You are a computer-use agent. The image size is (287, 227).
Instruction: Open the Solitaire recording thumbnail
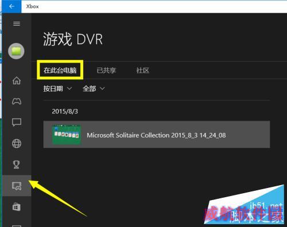[x=67, y=135]
